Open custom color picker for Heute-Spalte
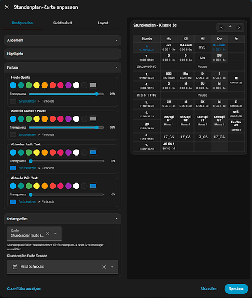The width and height of the screenshot is (252, 298). tap(93, 85)
